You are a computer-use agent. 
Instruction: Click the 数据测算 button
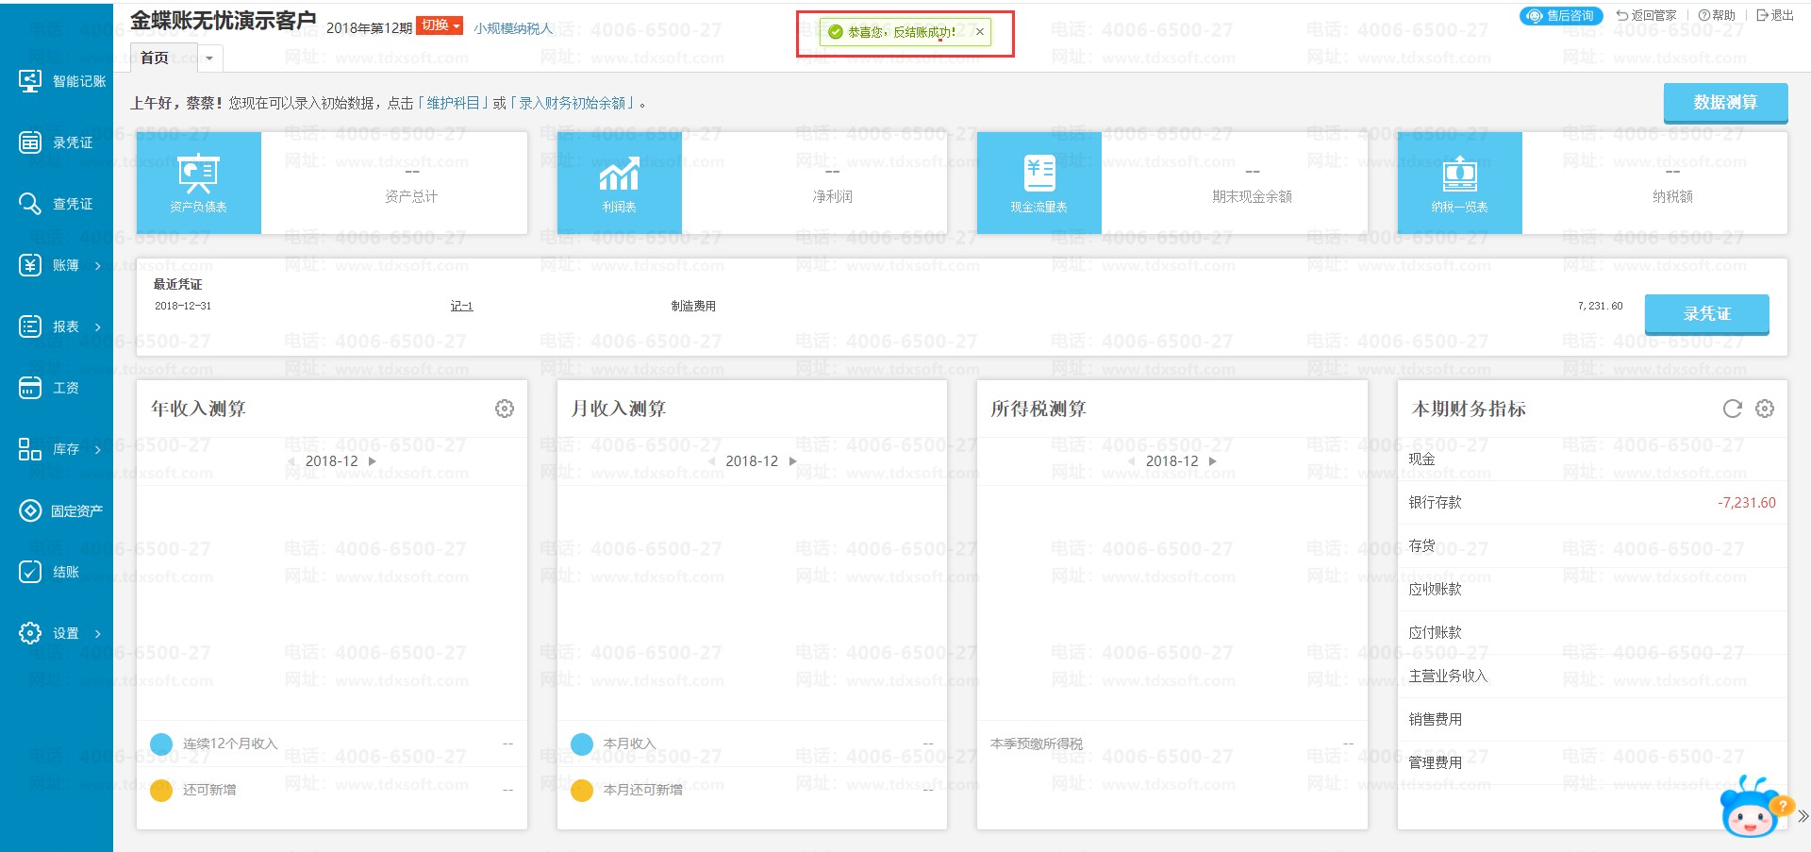point(1724,103)
